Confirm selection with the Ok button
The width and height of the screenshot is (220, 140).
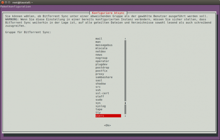107,125
